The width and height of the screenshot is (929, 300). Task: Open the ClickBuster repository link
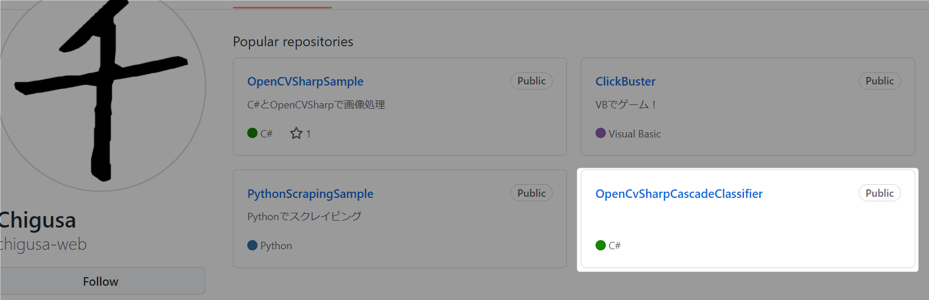pos(625,82)
